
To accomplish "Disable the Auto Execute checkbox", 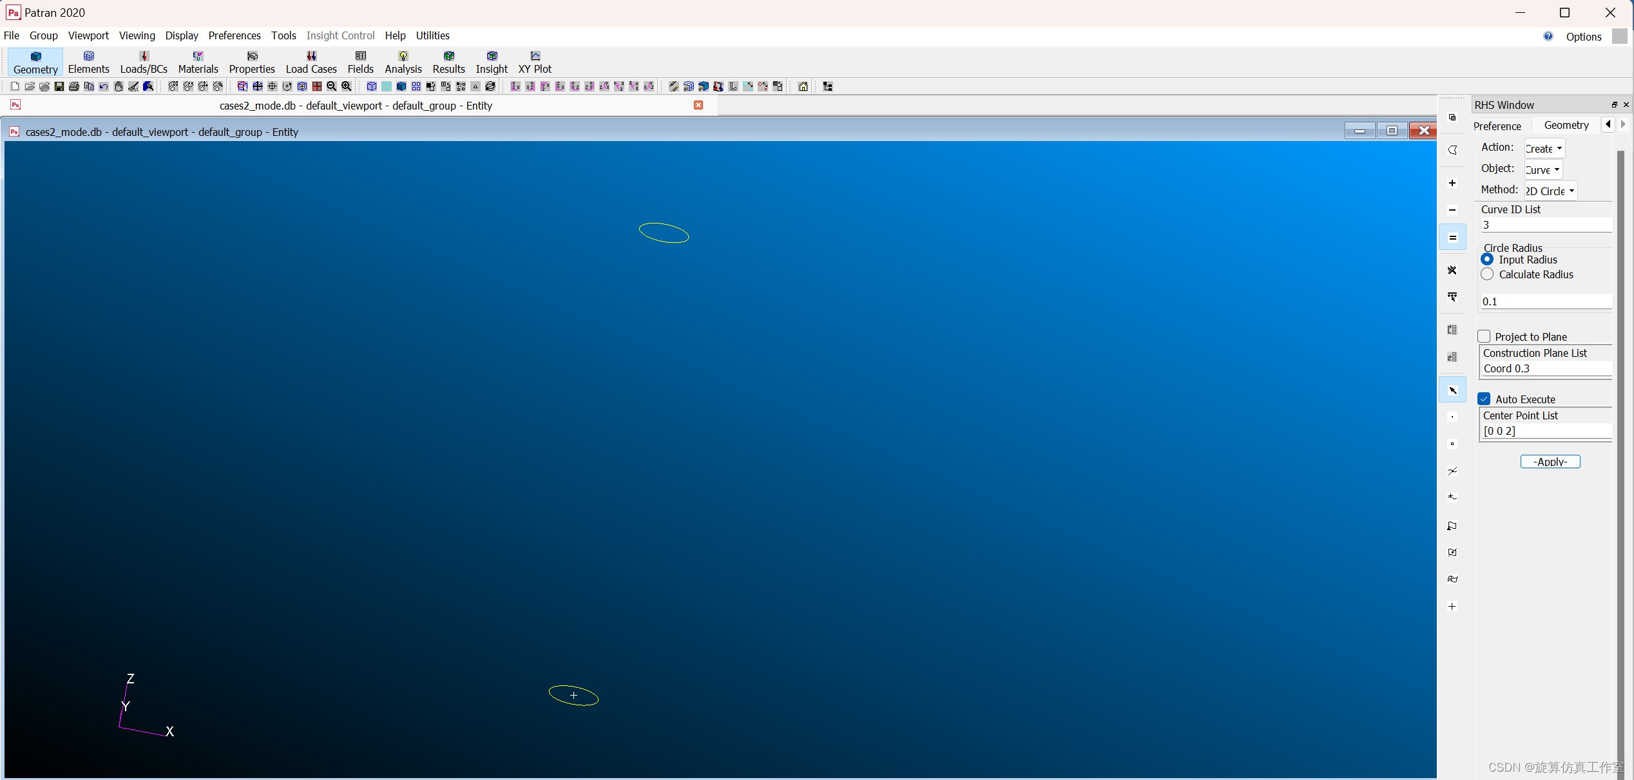I will [x=1485, y=399].
